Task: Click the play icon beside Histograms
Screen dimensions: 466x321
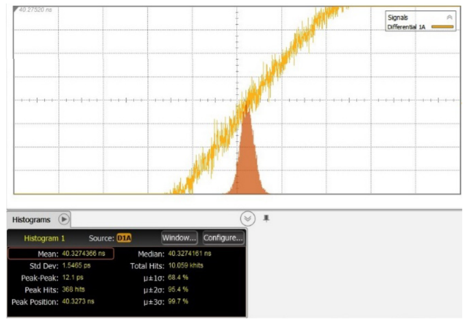Action: (64, 219)
